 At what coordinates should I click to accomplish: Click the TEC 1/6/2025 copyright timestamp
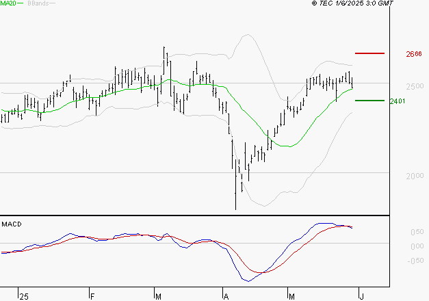352,3
